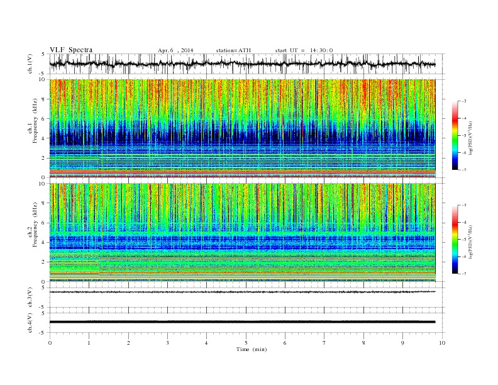498x385 pixels.
Task: Click the thick ch.4 waveform trace
Action: tap(242, 322)
